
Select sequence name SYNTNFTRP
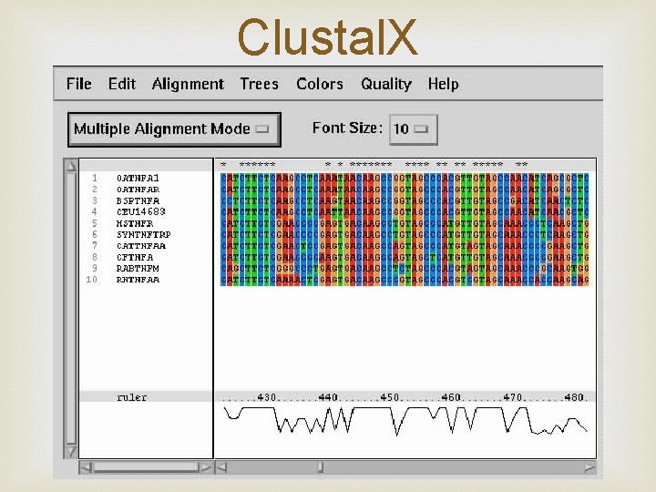click(144, 234)
